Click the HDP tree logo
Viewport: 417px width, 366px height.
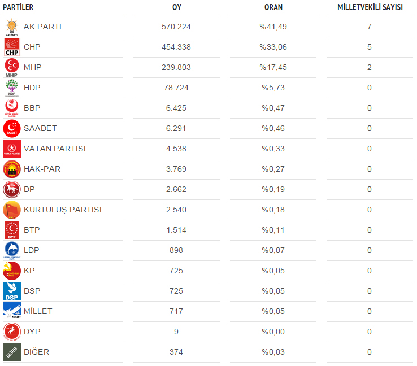(12, 88)
